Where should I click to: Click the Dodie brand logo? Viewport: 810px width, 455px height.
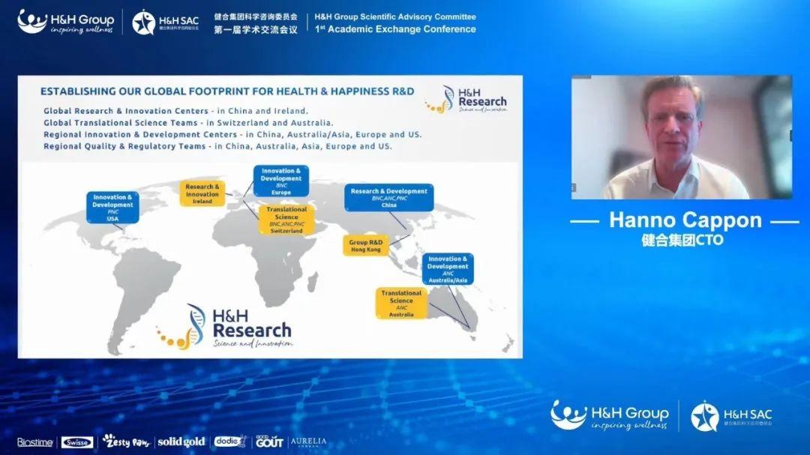230,441
